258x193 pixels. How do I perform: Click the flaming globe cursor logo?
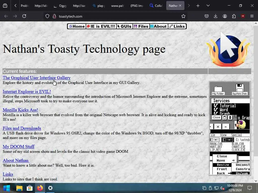click(228, 49)
